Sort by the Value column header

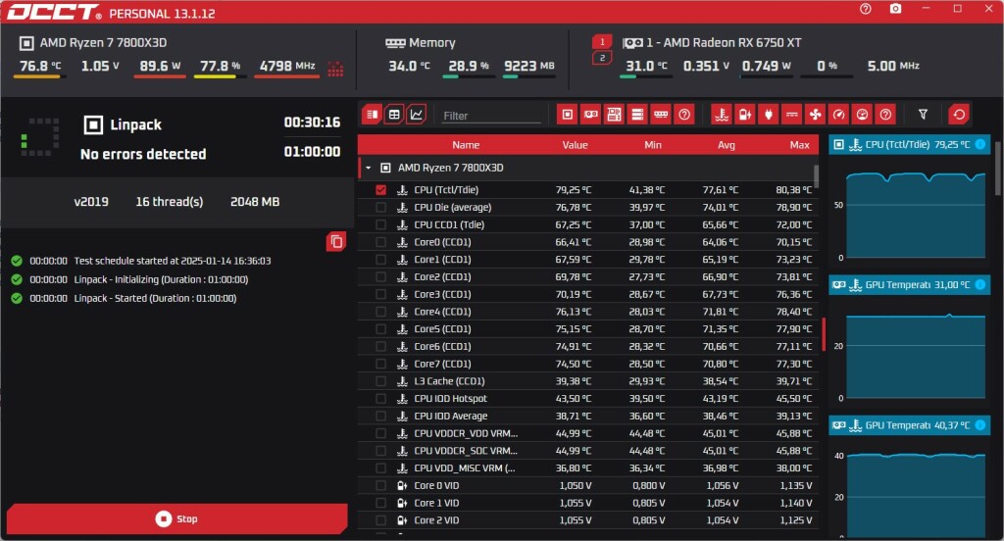pyautogui.click(x=575, y=145)
